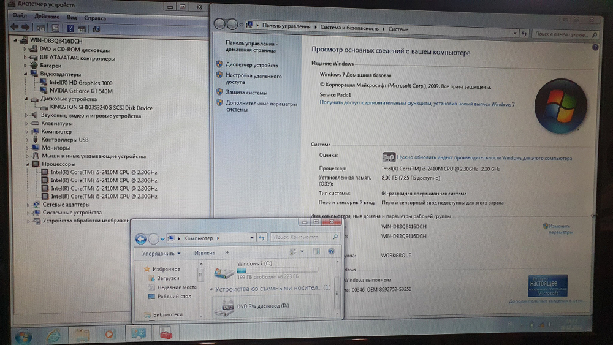Viewport: 613px width, 345px height.
Task: Expand the Клавиатуры node
Action: coord(26,123)
